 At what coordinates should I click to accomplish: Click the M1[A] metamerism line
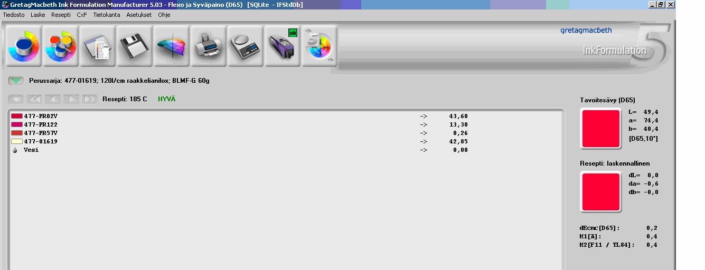(x=618, y=236)
